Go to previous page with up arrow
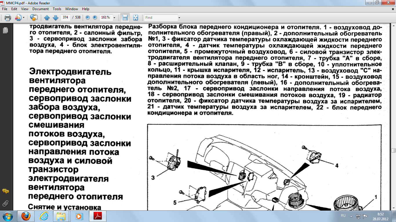The height and width of the screenshot is (222, 396). 47,18
